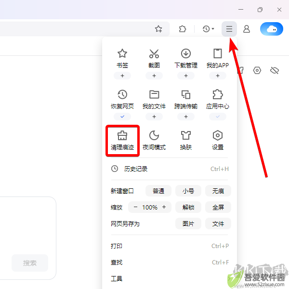Screen dimensions: 289x289
Task: Open a 小号 new window
Action: tap(188, 191)
